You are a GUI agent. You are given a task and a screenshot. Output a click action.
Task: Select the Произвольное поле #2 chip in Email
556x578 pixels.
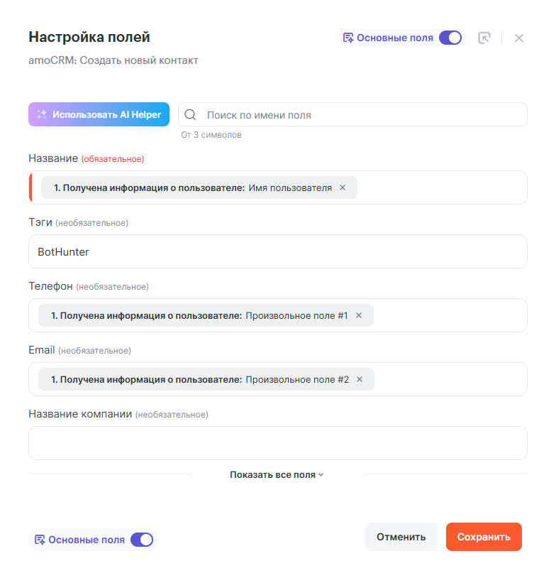click(199, 379)
